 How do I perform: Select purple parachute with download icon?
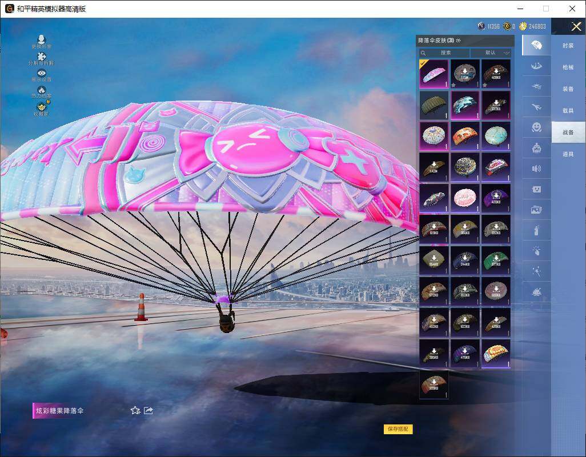[496, 198]
